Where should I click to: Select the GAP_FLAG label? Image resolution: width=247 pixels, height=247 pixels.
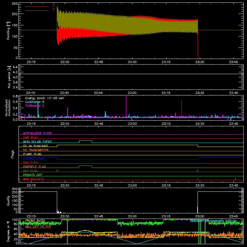point(30,137)
